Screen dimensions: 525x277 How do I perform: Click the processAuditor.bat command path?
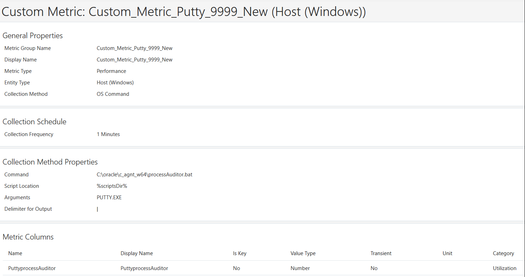point(144,175)
